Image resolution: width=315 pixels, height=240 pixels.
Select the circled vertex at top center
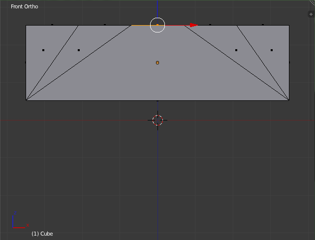pyautogui.click(x=157, y=25)
